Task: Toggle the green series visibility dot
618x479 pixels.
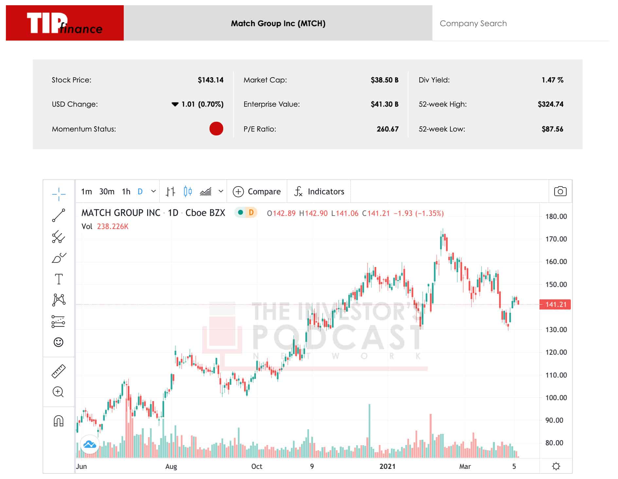Action: (x=241, y=213)
